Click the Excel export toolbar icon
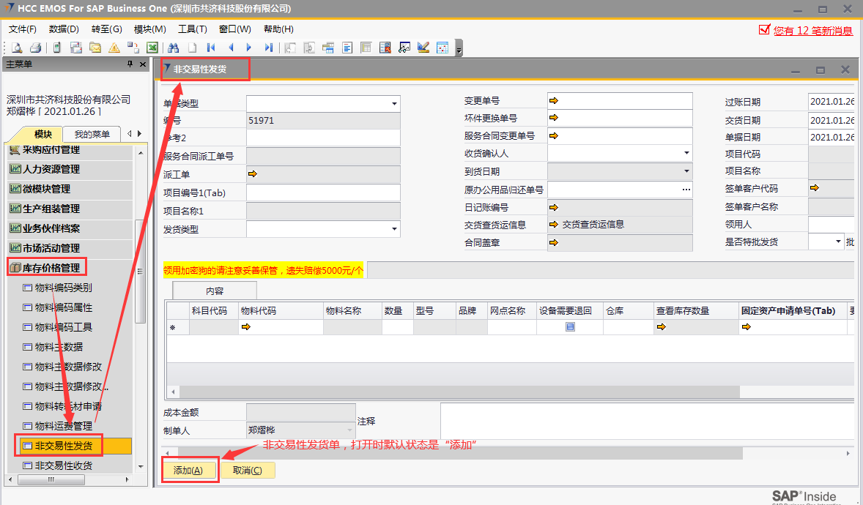Screen dimensions: 863x505 [x=152, y=48]
